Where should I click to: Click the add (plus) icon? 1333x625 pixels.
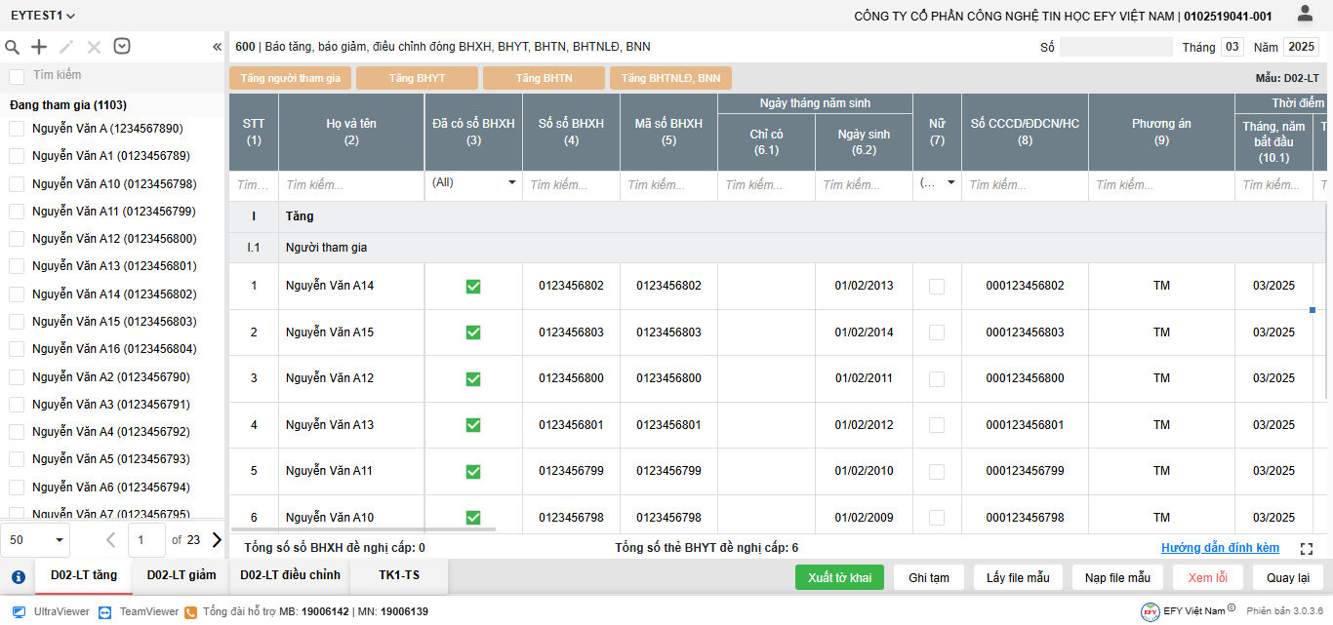[39, 47]
